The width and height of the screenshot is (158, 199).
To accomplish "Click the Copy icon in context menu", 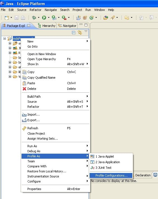I will point(24,72).
